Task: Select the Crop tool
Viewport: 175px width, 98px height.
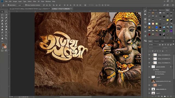Action: click(2, 18)
